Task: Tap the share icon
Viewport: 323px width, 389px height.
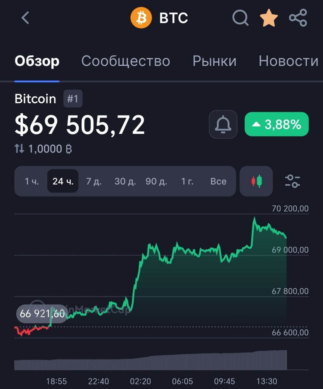Action: pos(298,18)
